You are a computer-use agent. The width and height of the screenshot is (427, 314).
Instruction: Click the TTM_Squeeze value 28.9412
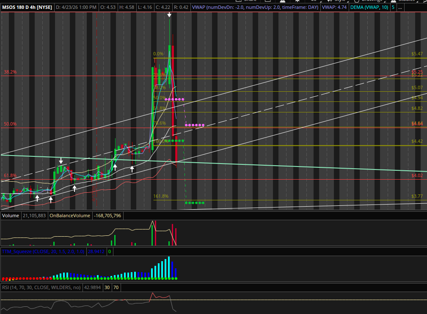point(96,251)
